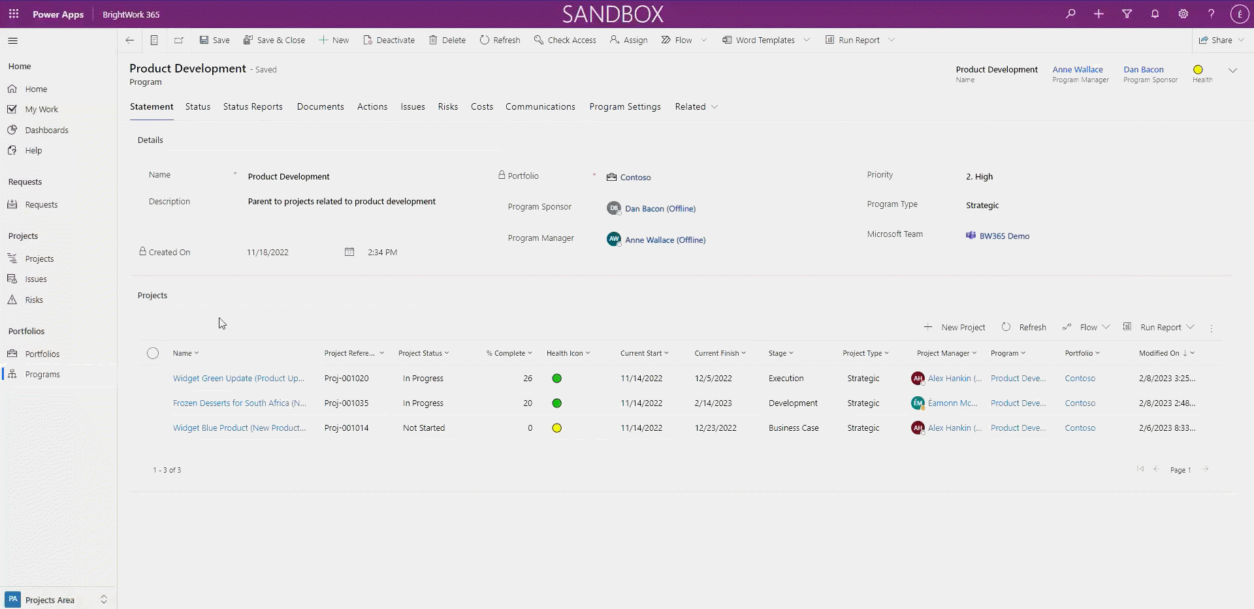Click the user account avatar
This screenshot has width=1254, height=609.
1240,14
